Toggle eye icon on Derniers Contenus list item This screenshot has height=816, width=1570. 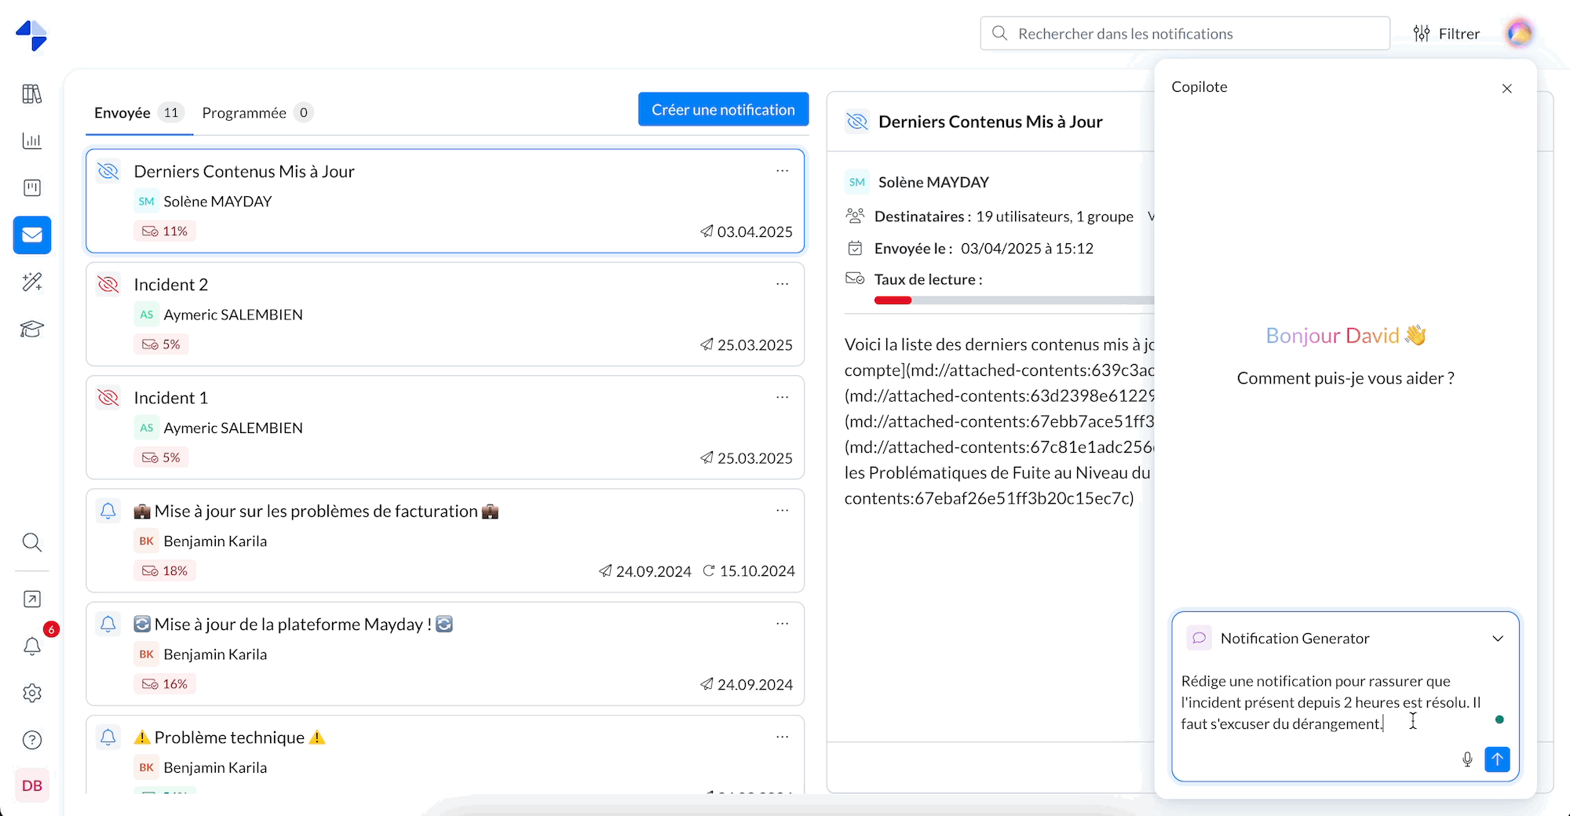coord(108,171)
